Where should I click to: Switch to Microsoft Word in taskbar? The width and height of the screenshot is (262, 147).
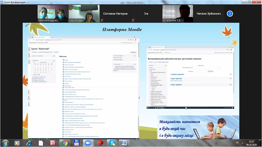[124, 143]
